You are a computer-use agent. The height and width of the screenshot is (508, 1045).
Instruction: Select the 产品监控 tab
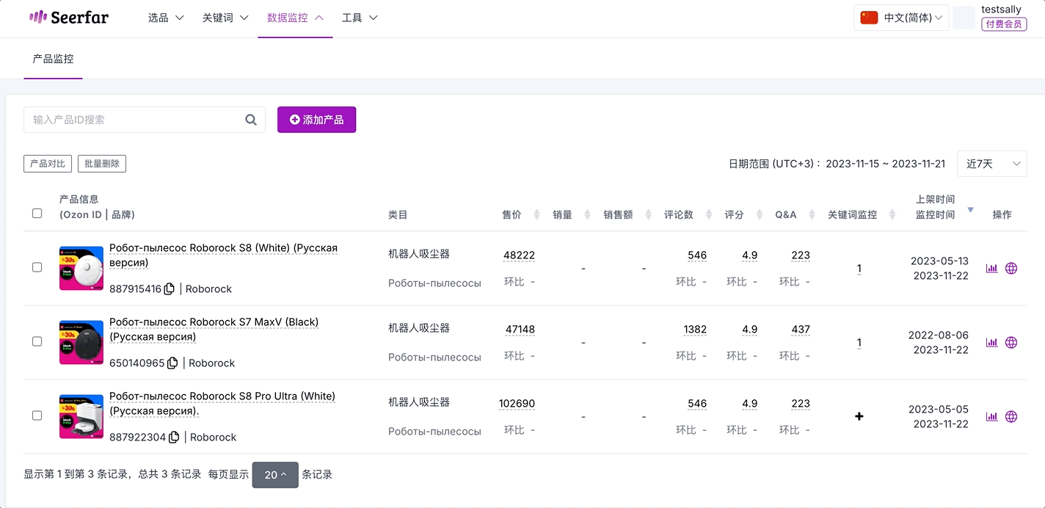click(x=53, y=59)
